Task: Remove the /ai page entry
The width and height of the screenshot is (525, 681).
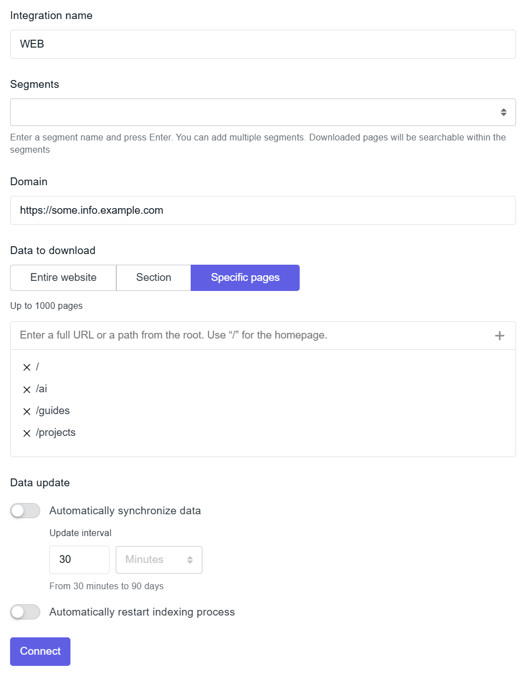Action: coord(27,389)
